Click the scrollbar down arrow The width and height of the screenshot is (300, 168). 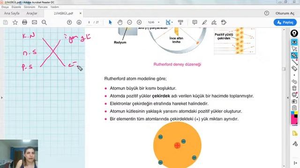[x=284, y=166]
